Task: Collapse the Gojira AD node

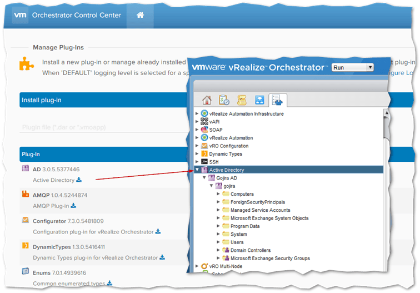Action: tap(204, 177)
